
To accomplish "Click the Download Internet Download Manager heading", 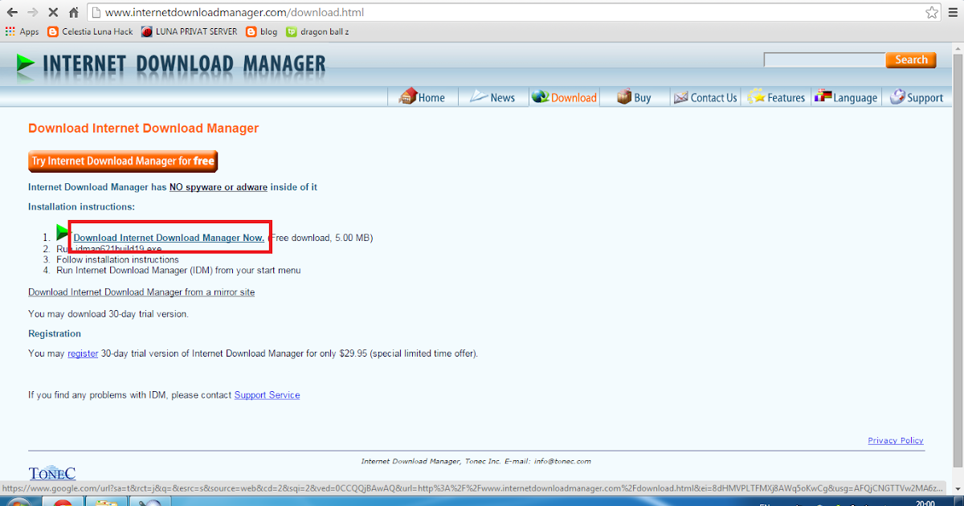I will click(x=143, y=129).
